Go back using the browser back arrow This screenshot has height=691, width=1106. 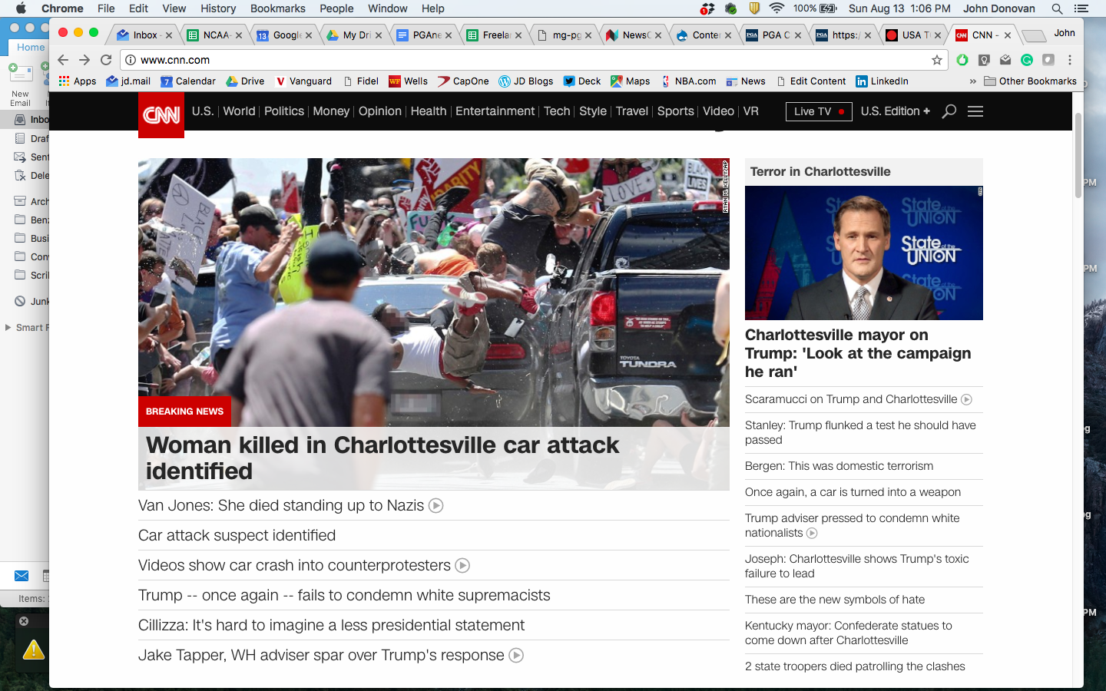pyautogui.click(x=63, y=60)
